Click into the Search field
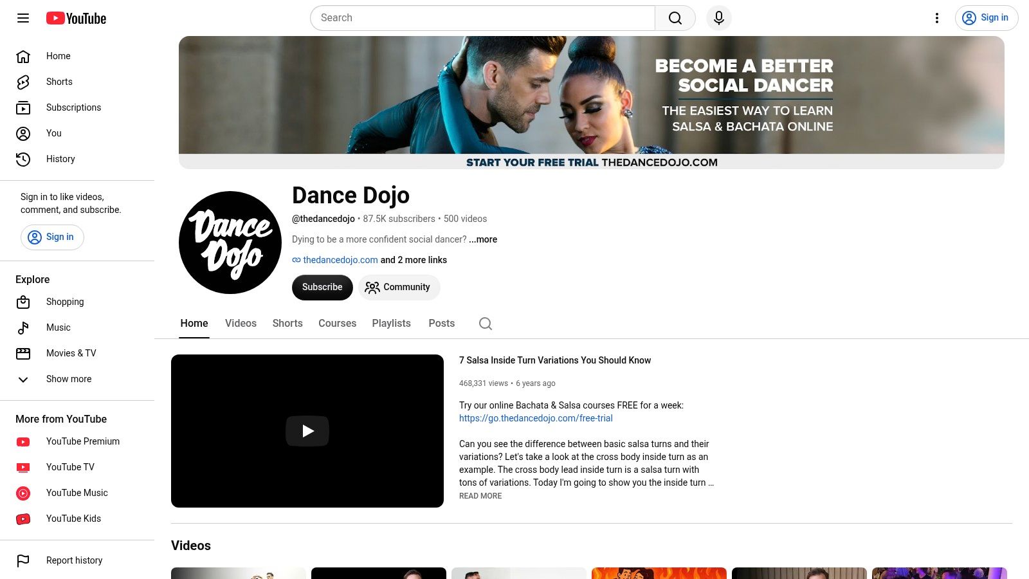The width and height of the screenshot is (1029, 579). [482, 18]
